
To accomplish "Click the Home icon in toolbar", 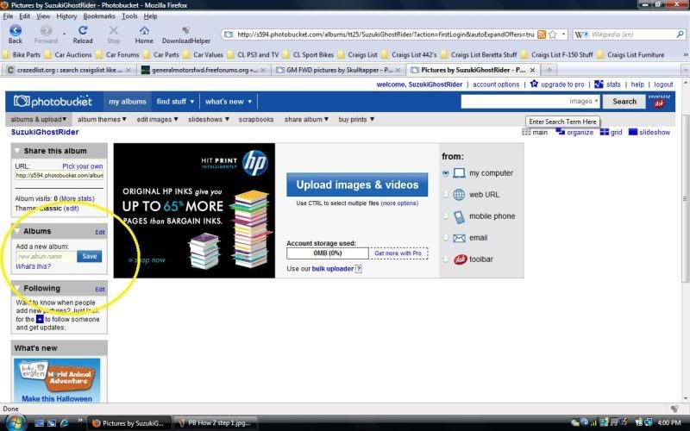I will [144, 30].
